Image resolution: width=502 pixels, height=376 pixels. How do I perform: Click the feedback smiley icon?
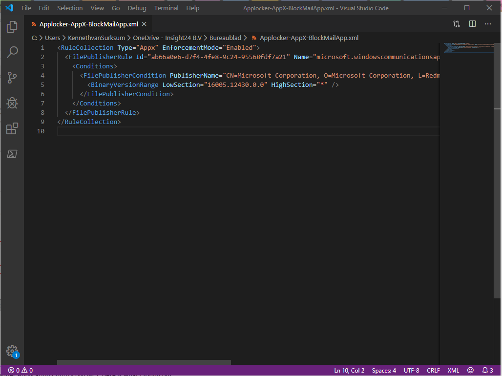[x=470, y=371]
